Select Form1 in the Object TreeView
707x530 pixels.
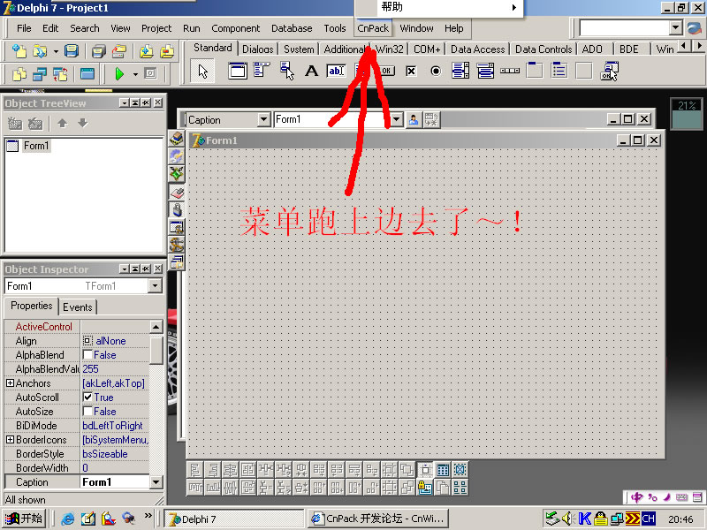pyautogui.click(x=35, y=146)
